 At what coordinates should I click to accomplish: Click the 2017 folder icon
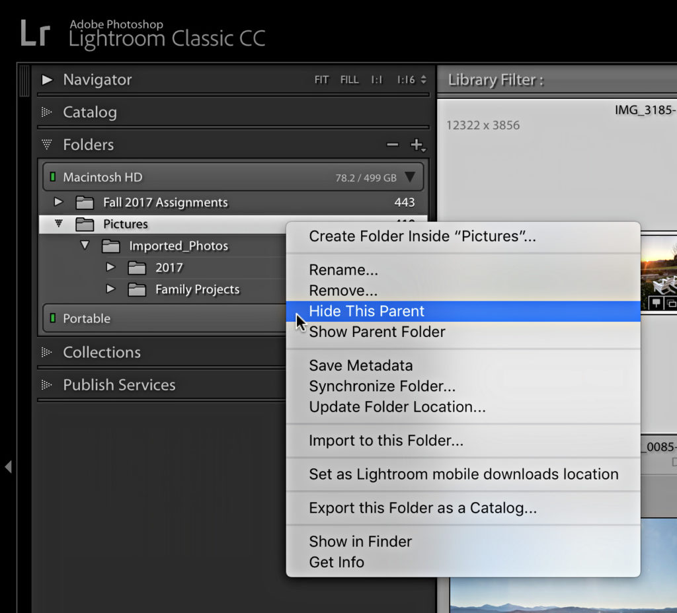coord(137,268)
